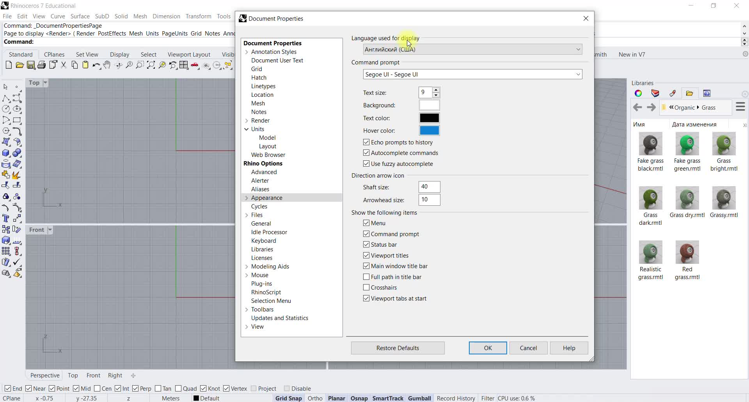749x402 pixels.
Task: Click the white Background color swatch
Action: 429,105
